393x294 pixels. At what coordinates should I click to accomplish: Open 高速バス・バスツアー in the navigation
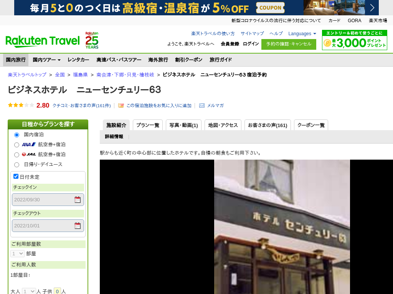coord(119,60)
